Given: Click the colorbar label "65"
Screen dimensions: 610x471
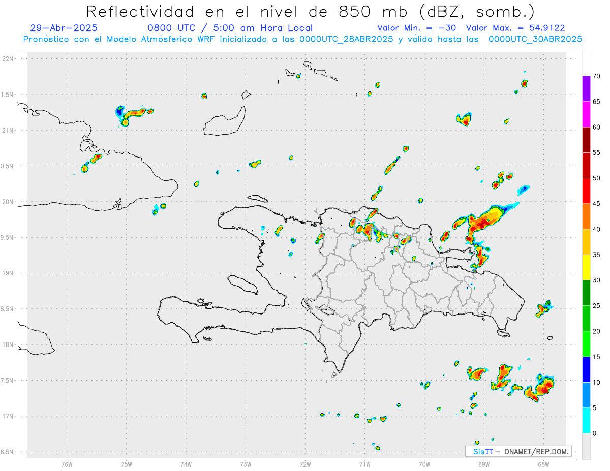Looking at the screenshot, I should tap(597, 102).
